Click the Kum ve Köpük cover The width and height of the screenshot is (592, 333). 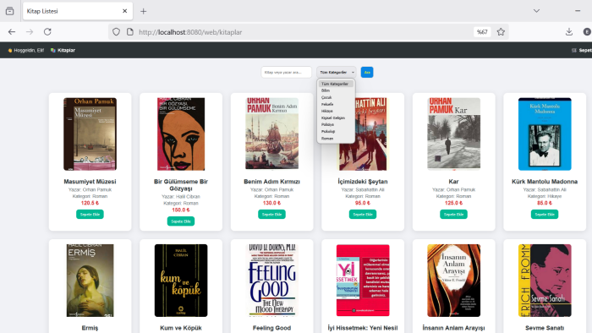click(181, 281)
